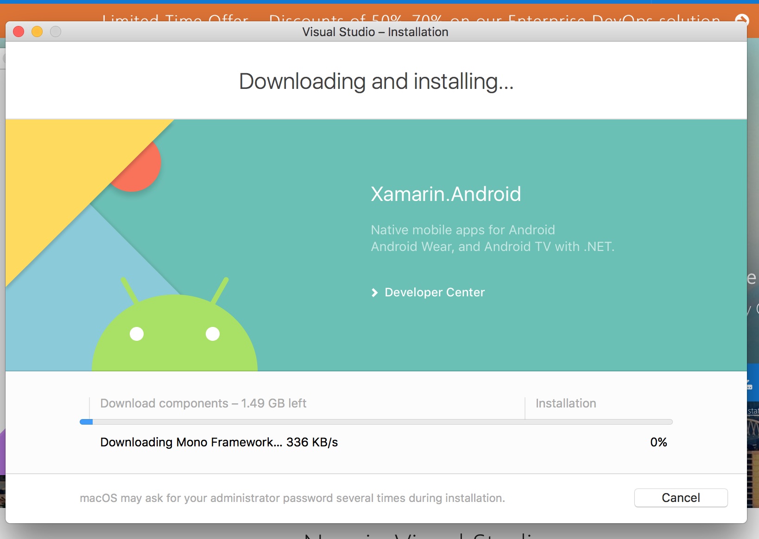Click the 'Visual Studio – Installation' window title

pos(375,32)
